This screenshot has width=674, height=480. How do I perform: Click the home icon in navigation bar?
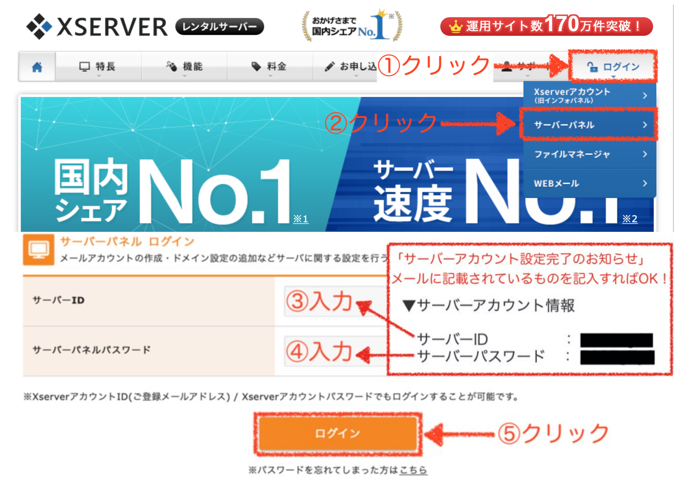point(37,67)
